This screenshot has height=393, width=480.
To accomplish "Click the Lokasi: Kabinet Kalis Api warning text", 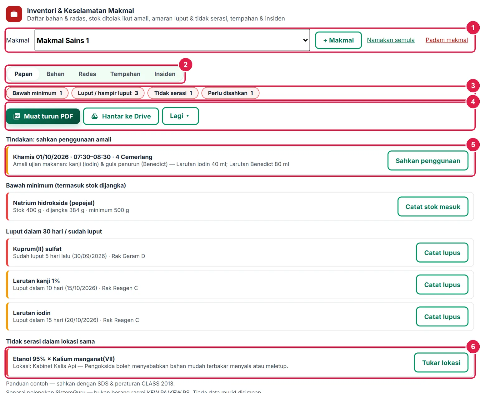I will point(150,366).
